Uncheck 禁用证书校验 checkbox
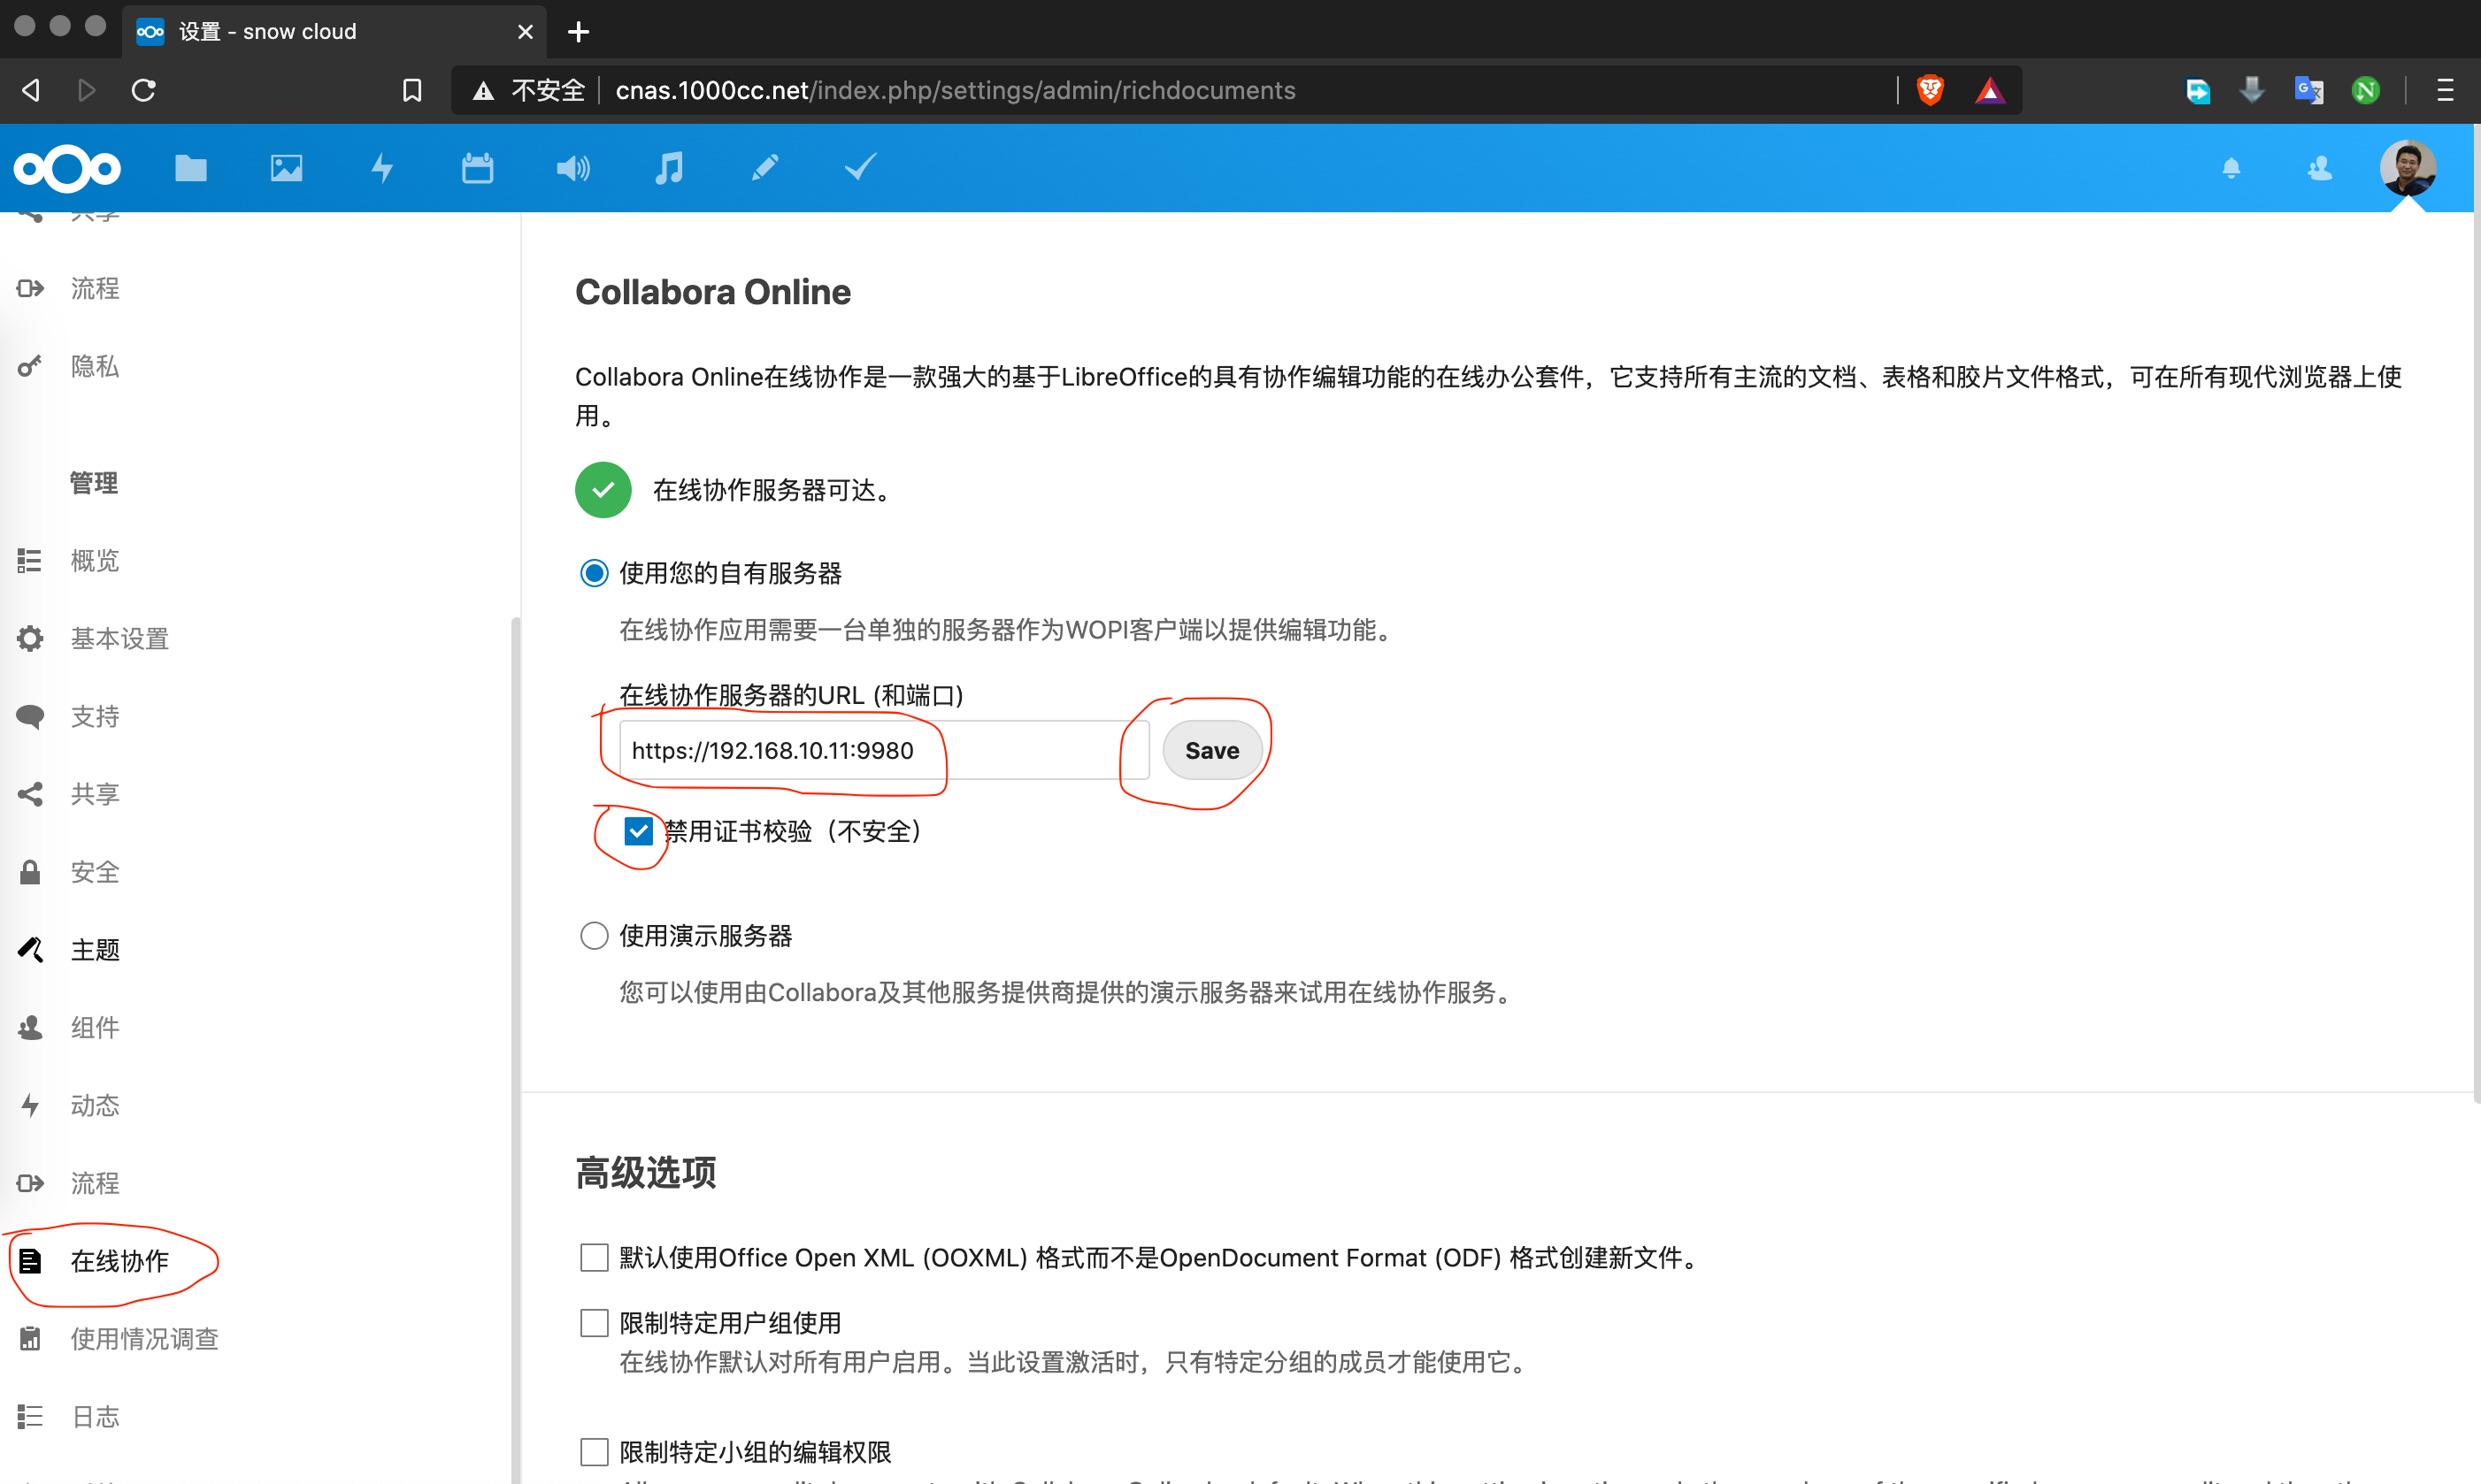The height and width of the screenshot is (1484, 2481). (x=638, y=831)
